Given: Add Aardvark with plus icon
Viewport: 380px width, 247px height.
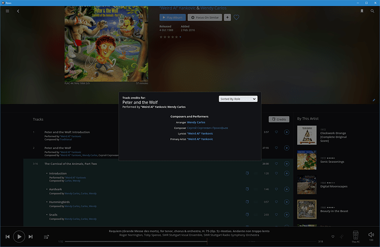Looking at the screenshot, I should pyautogui.click(x=287, y=189).
